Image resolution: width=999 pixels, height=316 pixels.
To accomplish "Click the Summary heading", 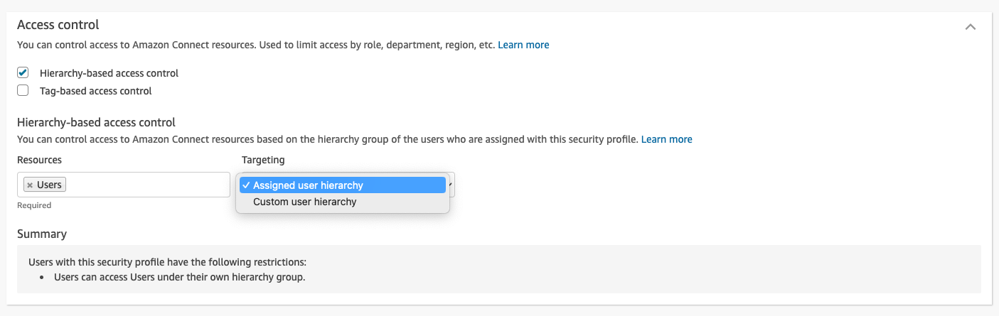I will click(42, 234).
